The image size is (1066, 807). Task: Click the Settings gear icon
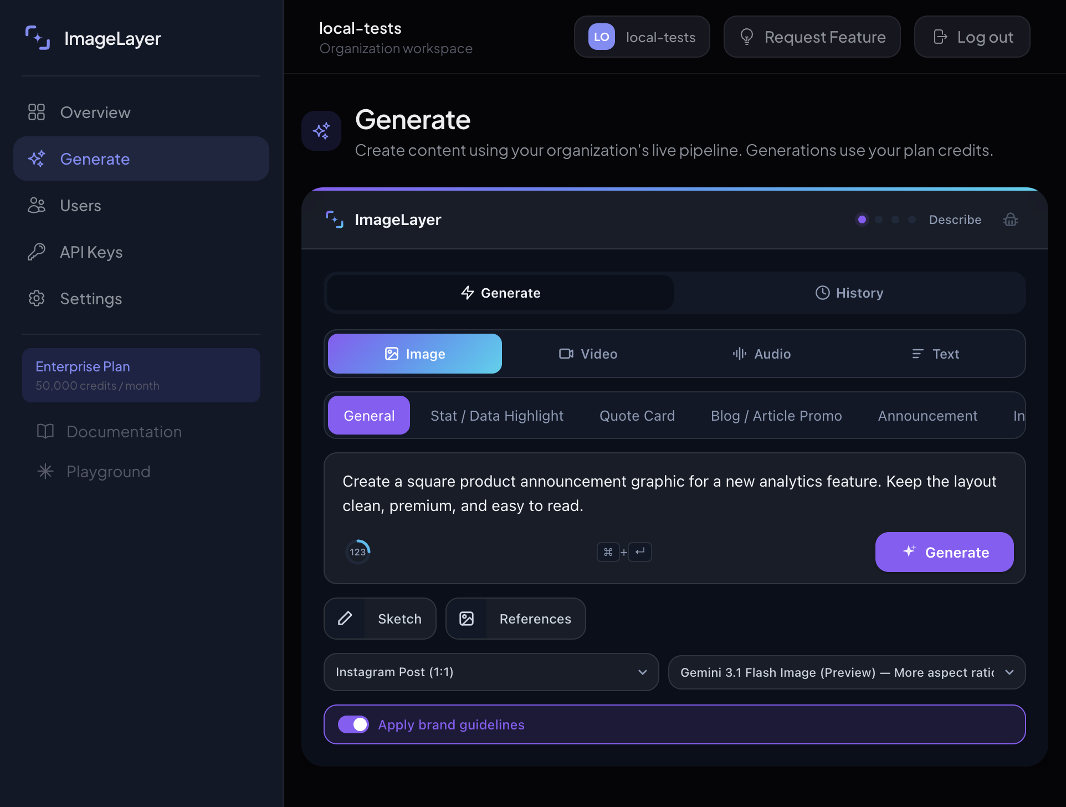click(37, 298)
